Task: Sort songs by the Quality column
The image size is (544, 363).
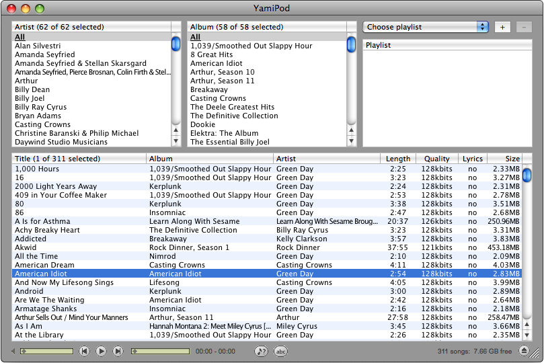Action: 436,159
